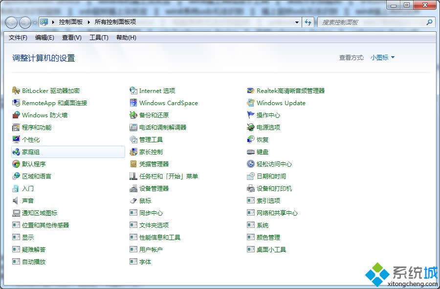Open the 小图标 view mode dropdown
The width and height of the screenshot is (440, 289).
(383, 58)
